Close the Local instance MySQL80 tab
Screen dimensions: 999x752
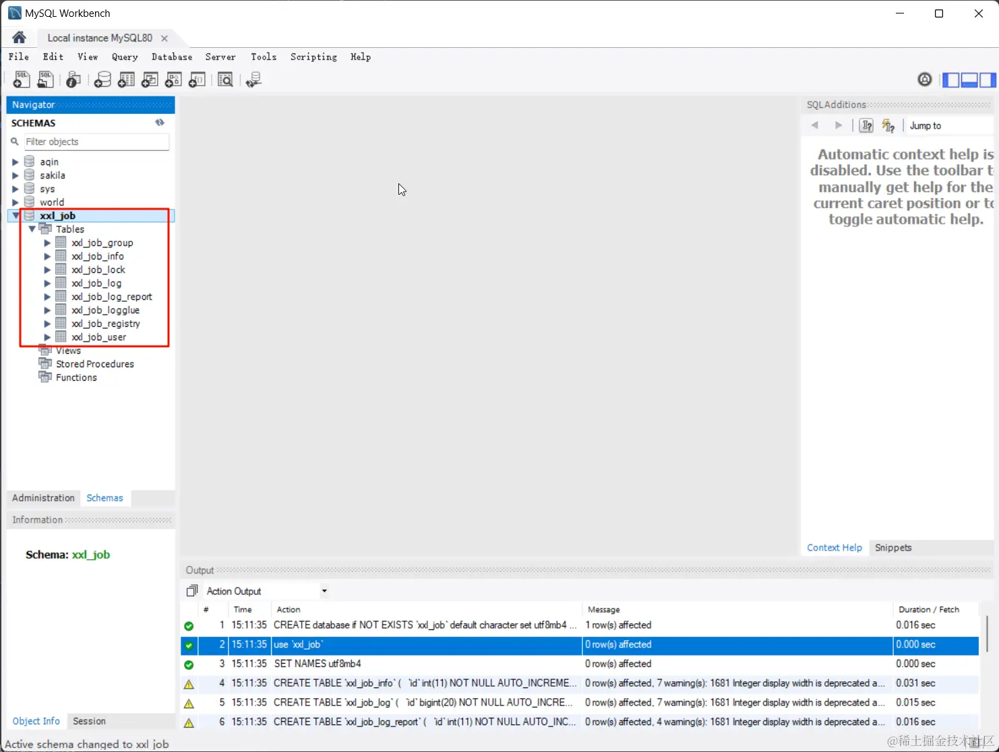[x=164, y=38]
